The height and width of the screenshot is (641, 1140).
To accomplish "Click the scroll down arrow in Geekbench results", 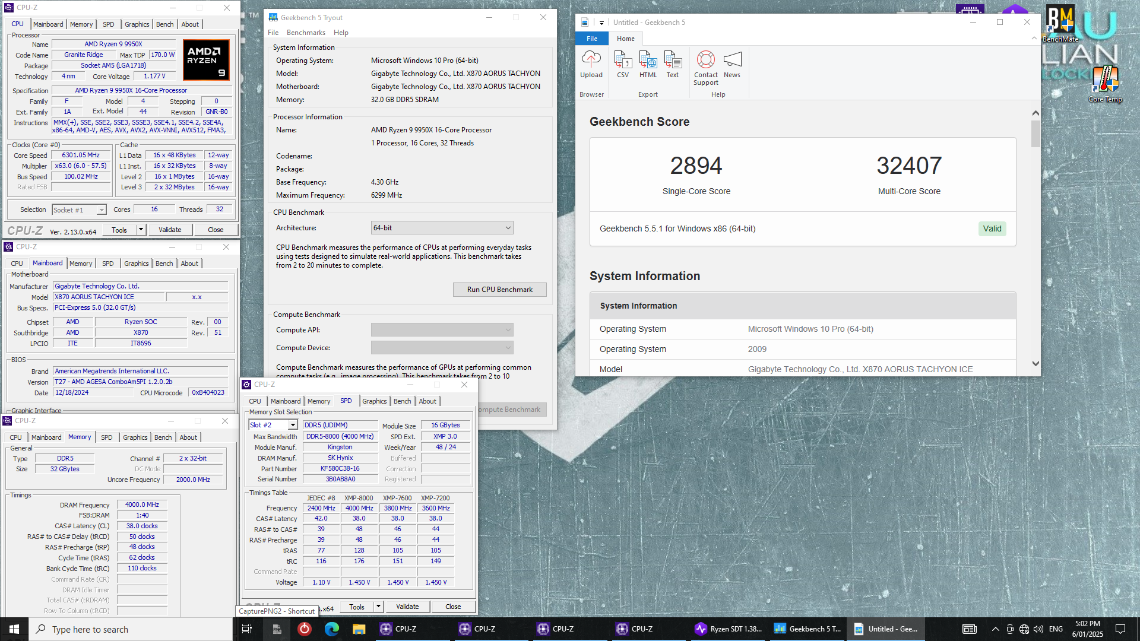I will (1035, 364).
